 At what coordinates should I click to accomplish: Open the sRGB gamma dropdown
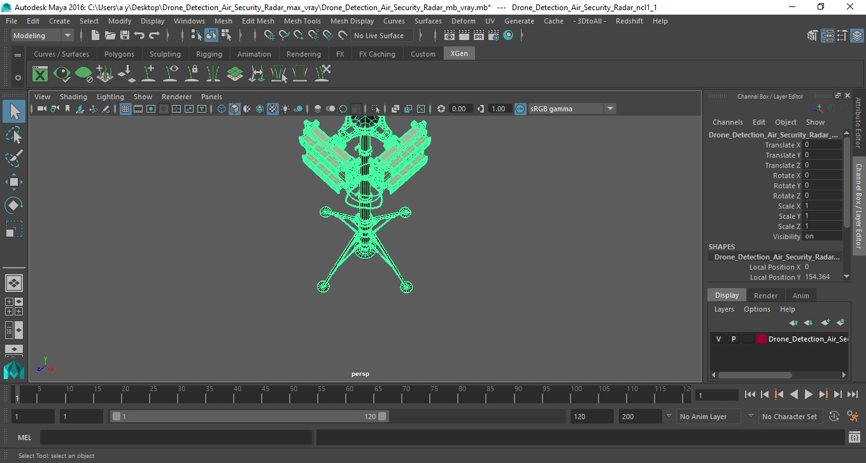572,109
